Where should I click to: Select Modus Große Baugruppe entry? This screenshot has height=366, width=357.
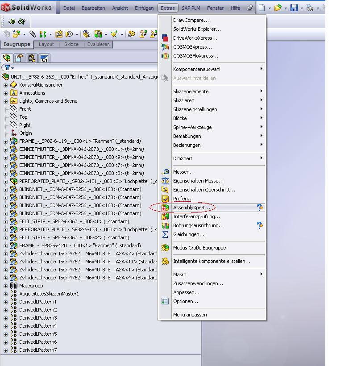point(199,248)
